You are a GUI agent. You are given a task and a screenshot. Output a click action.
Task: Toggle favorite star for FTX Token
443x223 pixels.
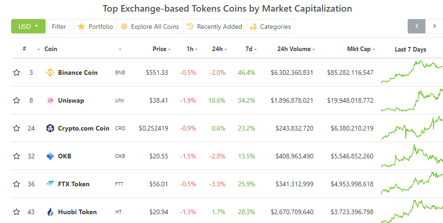point(17,184)
